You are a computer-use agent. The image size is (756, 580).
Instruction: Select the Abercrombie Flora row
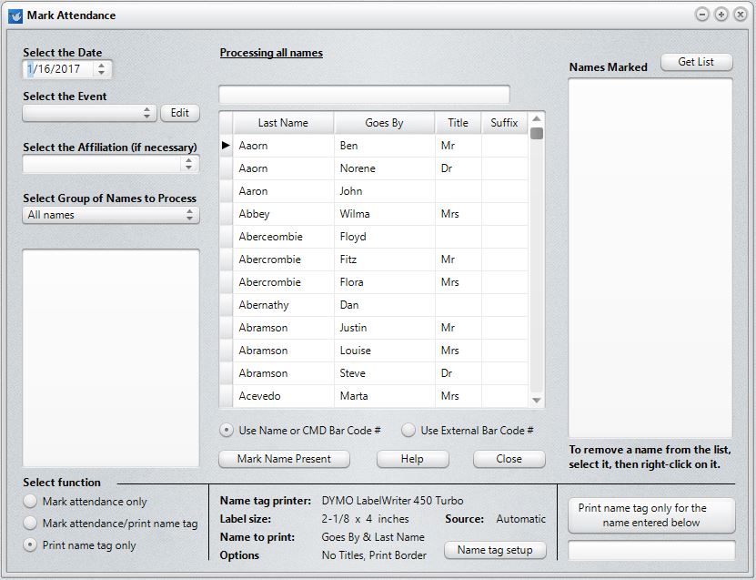(374, 281)
